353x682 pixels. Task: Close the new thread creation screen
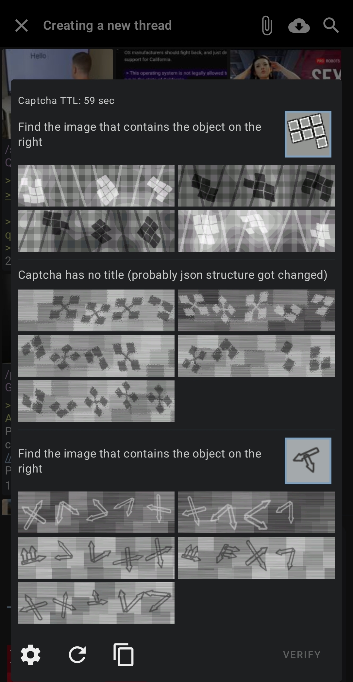tap(22, 25)
